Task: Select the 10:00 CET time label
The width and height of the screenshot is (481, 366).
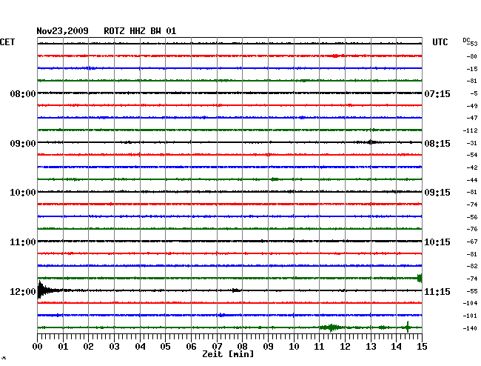Action: (23, 193)
